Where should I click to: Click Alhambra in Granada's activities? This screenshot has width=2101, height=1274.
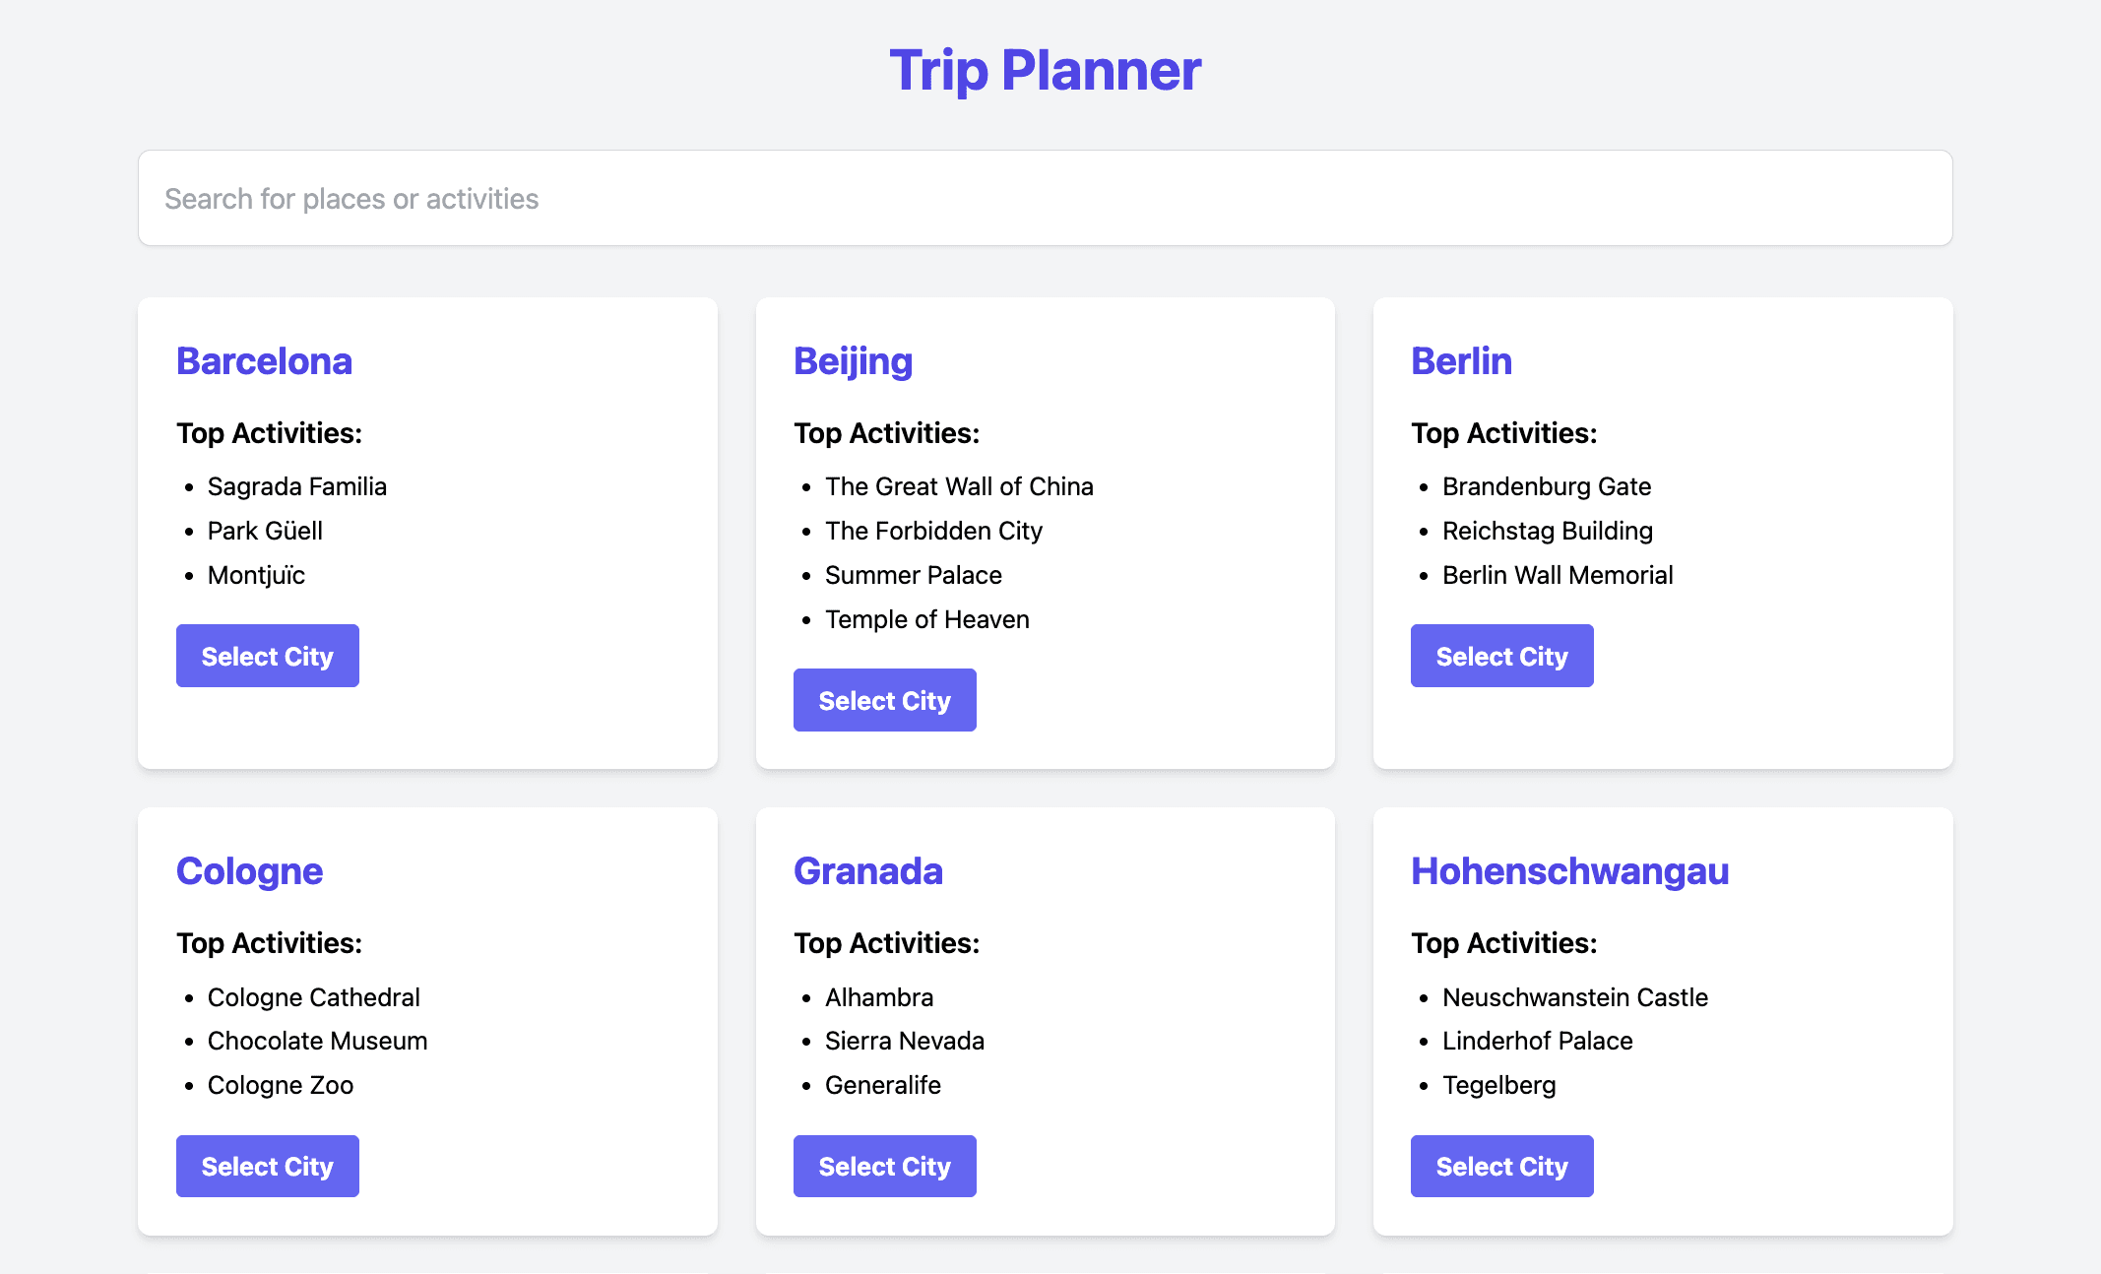click(878, 997)
